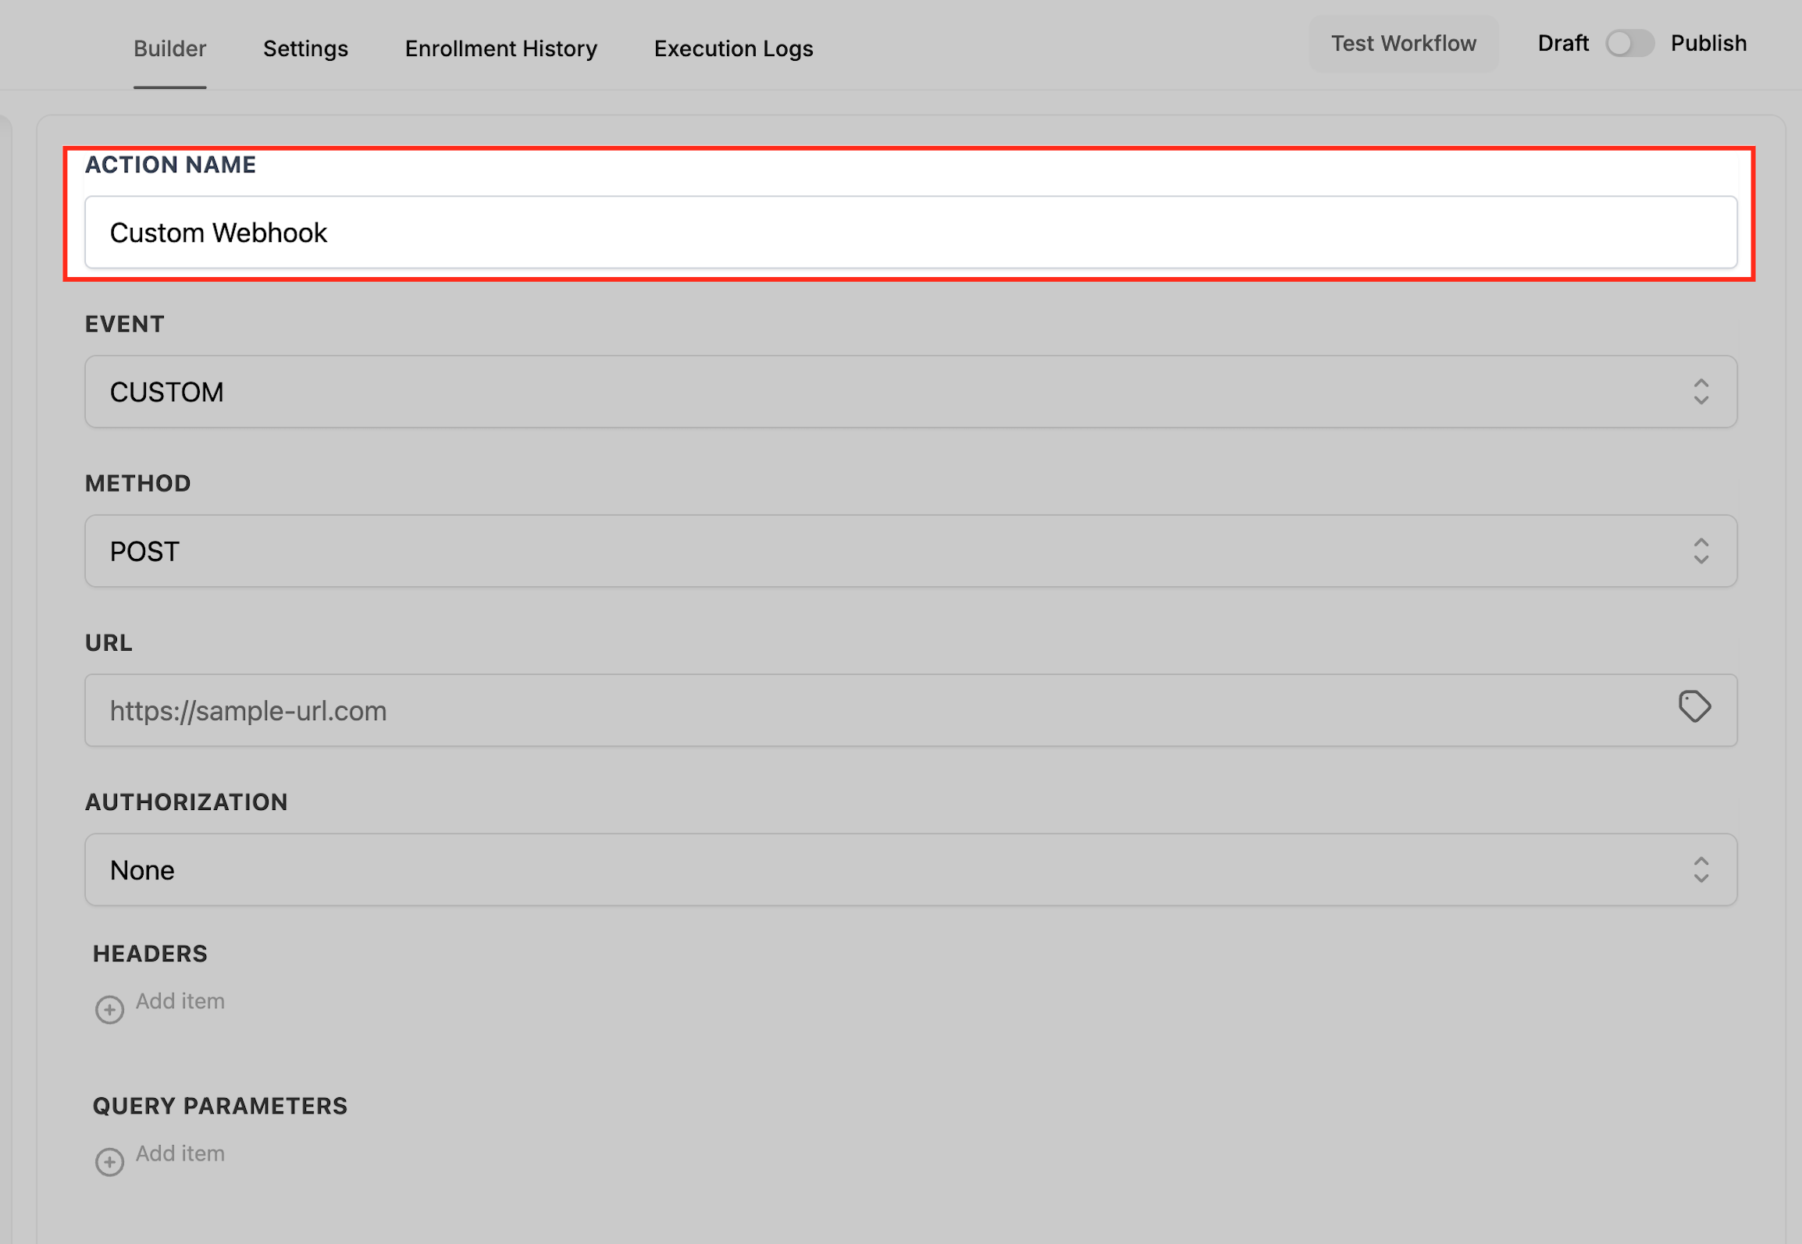The width and height of the screenshot is (1802, 1244).
Task: Select the Builder tab
Action: tap(169, 48)
